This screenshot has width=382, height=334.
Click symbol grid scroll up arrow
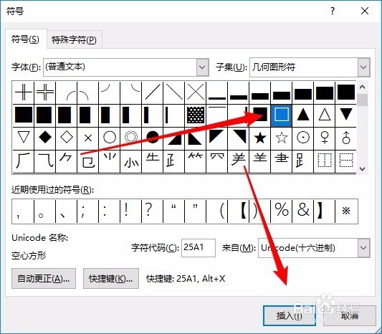[x=362, y=87]
